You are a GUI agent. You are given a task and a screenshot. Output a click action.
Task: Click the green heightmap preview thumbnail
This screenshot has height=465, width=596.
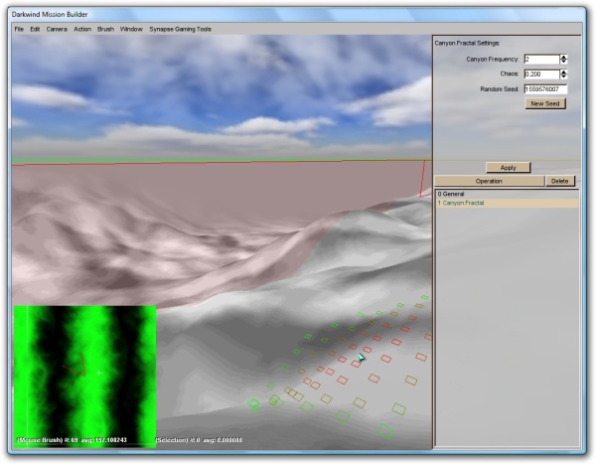pyautogui.click(x=84, y=370)
